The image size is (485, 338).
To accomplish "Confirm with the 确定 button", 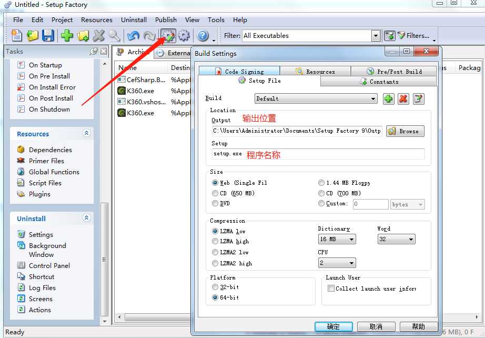I will pos(334,326).
